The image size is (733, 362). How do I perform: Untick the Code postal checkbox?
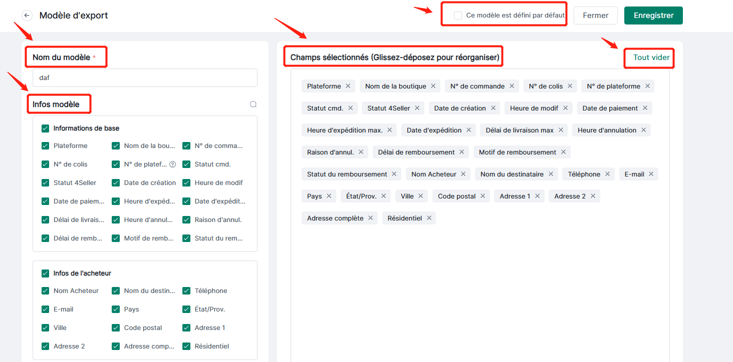[116, 328]
